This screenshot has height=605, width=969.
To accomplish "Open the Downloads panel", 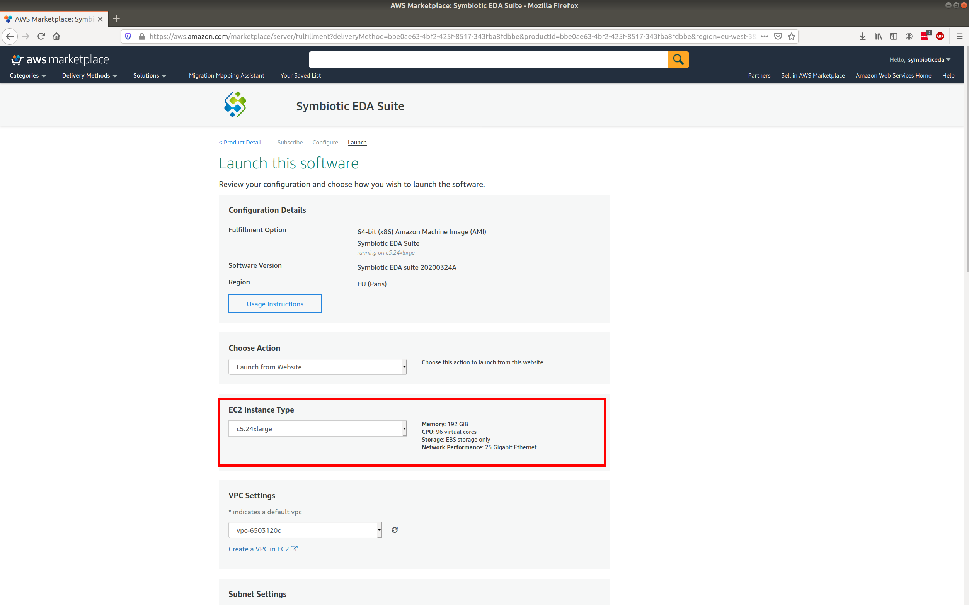I will click(x=863, y=36).
